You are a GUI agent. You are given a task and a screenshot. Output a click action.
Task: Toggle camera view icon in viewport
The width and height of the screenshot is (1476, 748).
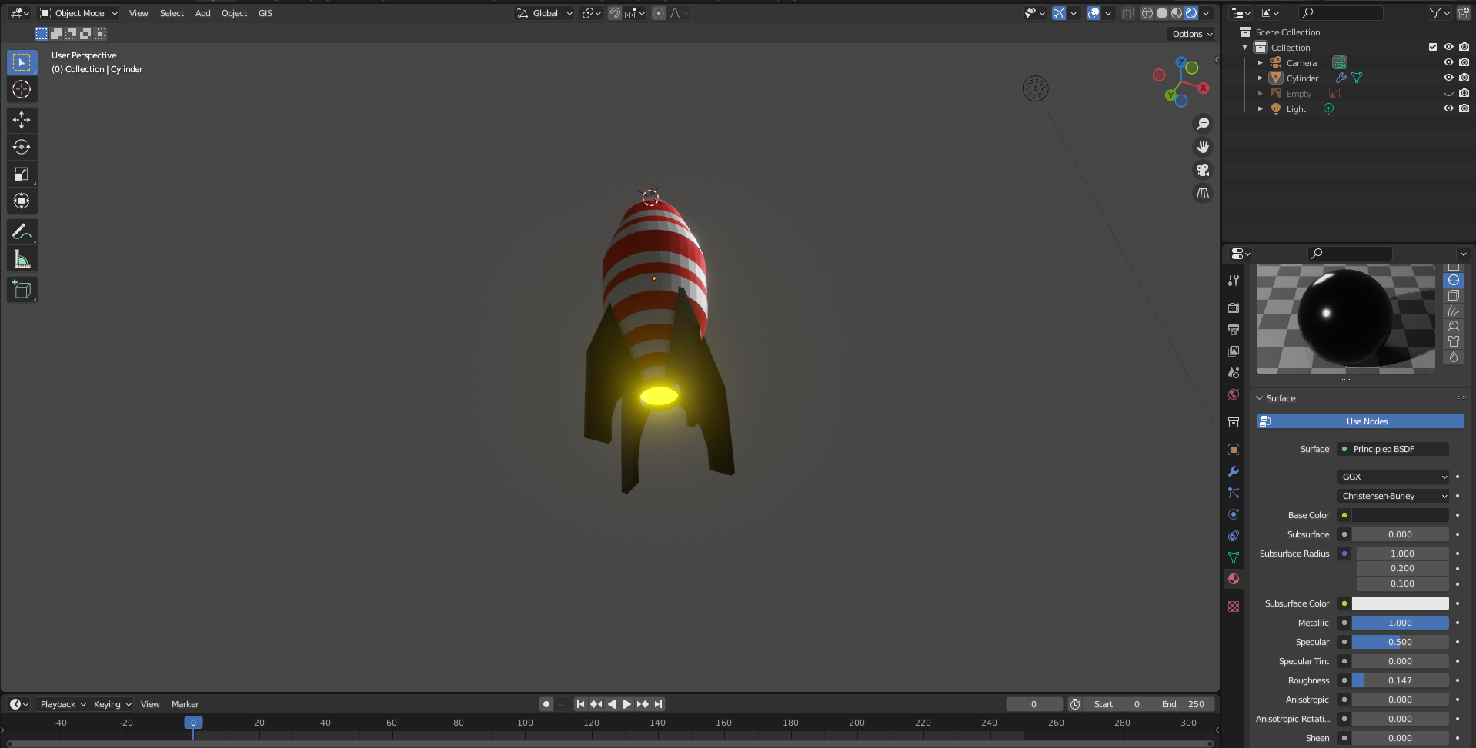point(1203,170)
